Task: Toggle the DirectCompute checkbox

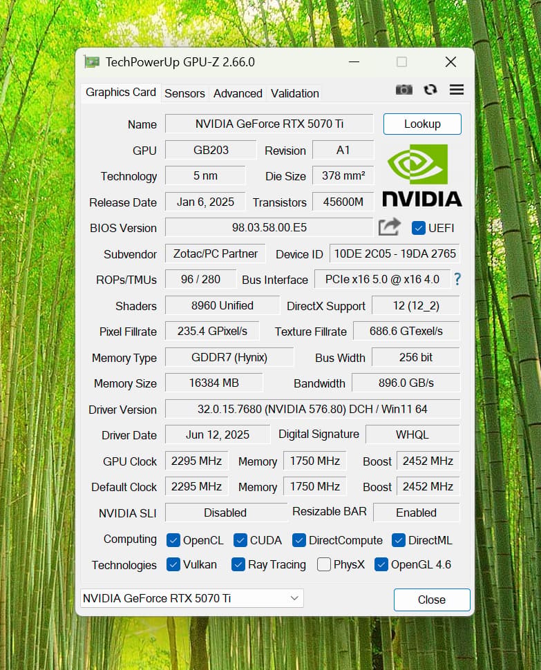Action: pyautogui.click(x=299, y=540)
